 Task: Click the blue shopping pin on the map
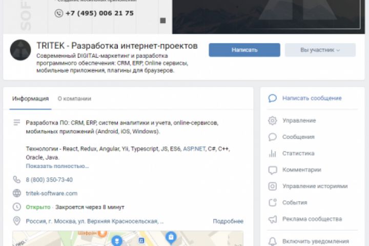[x=171, y=237]
